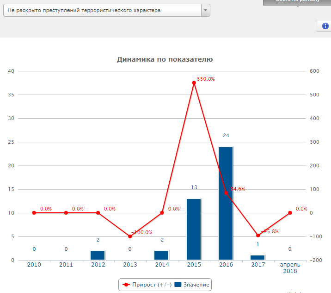The width and height of the screenshot is (331, 293).
Task: Click the 550.0% peak data point
Action: click(x=194, y=83)
